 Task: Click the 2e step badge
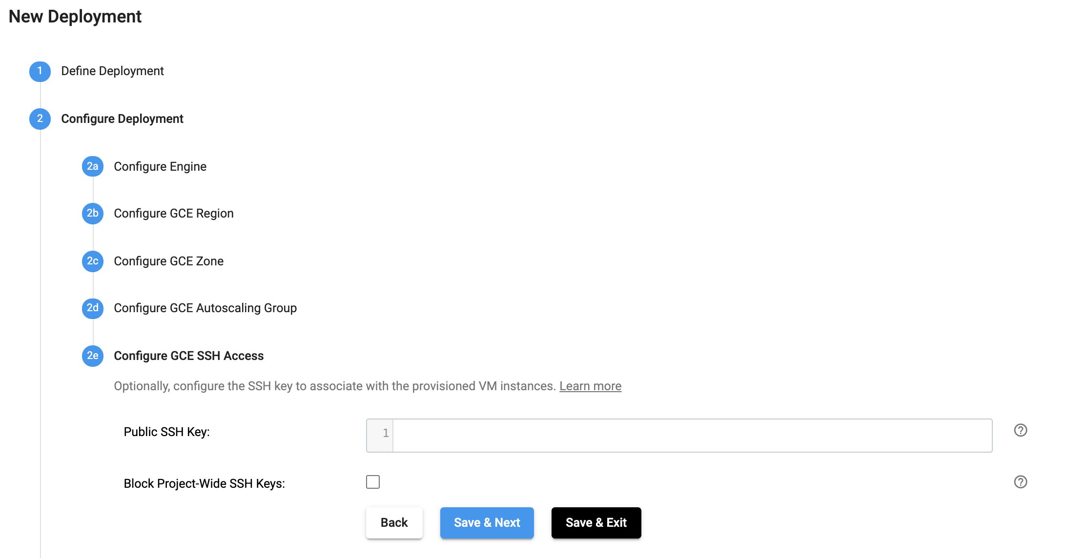click(x=93, y=356)
